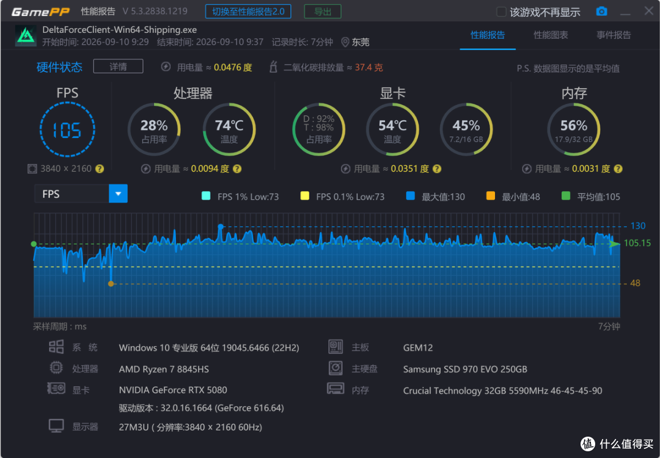This screenshot has height=458, width=660.
Task: Click the help icon beside 0.0351 度
Action: [437, 169]
